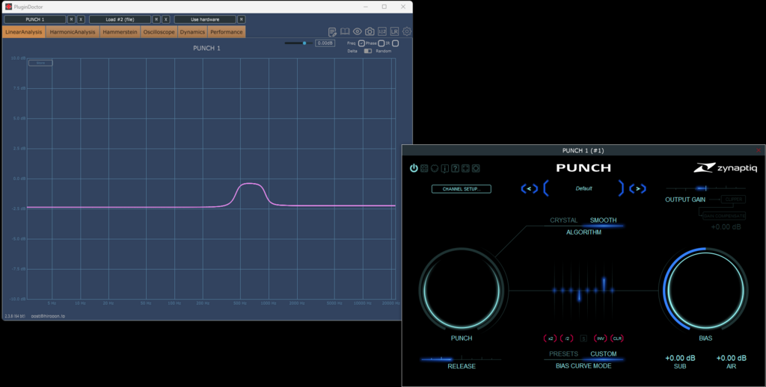Screen dimensions: 766x387
Task: Click the BIAS knob
Action: [x=705, y=291]
